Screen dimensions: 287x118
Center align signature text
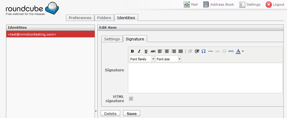tap(167, 51)
